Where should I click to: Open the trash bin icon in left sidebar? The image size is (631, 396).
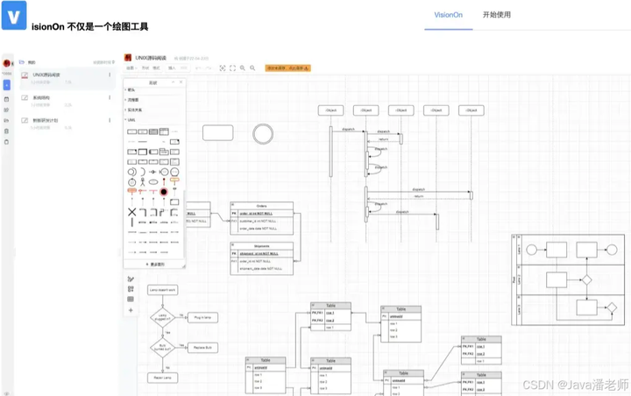pos(6,131)
